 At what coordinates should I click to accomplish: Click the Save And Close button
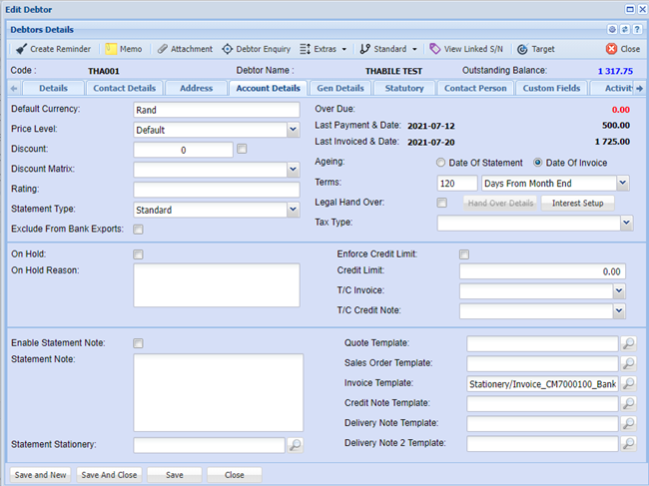click(110, 474)
